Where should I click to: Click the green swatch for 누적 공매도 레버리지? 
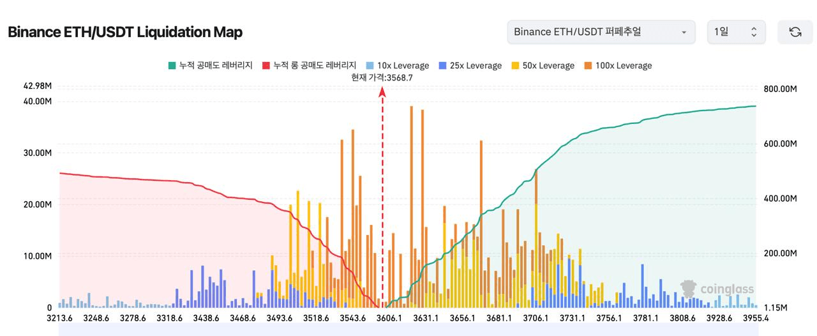click(x=172, y=65)
